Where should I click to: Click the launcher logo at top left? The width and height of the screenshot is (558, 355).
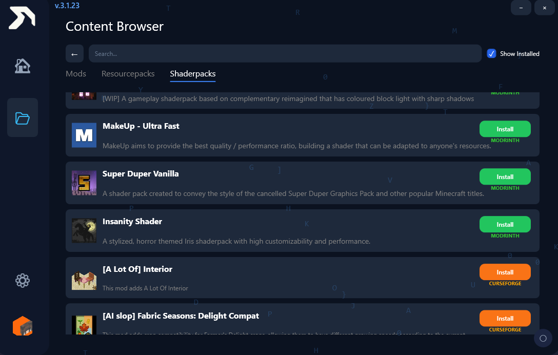click(x=22, y=18)
